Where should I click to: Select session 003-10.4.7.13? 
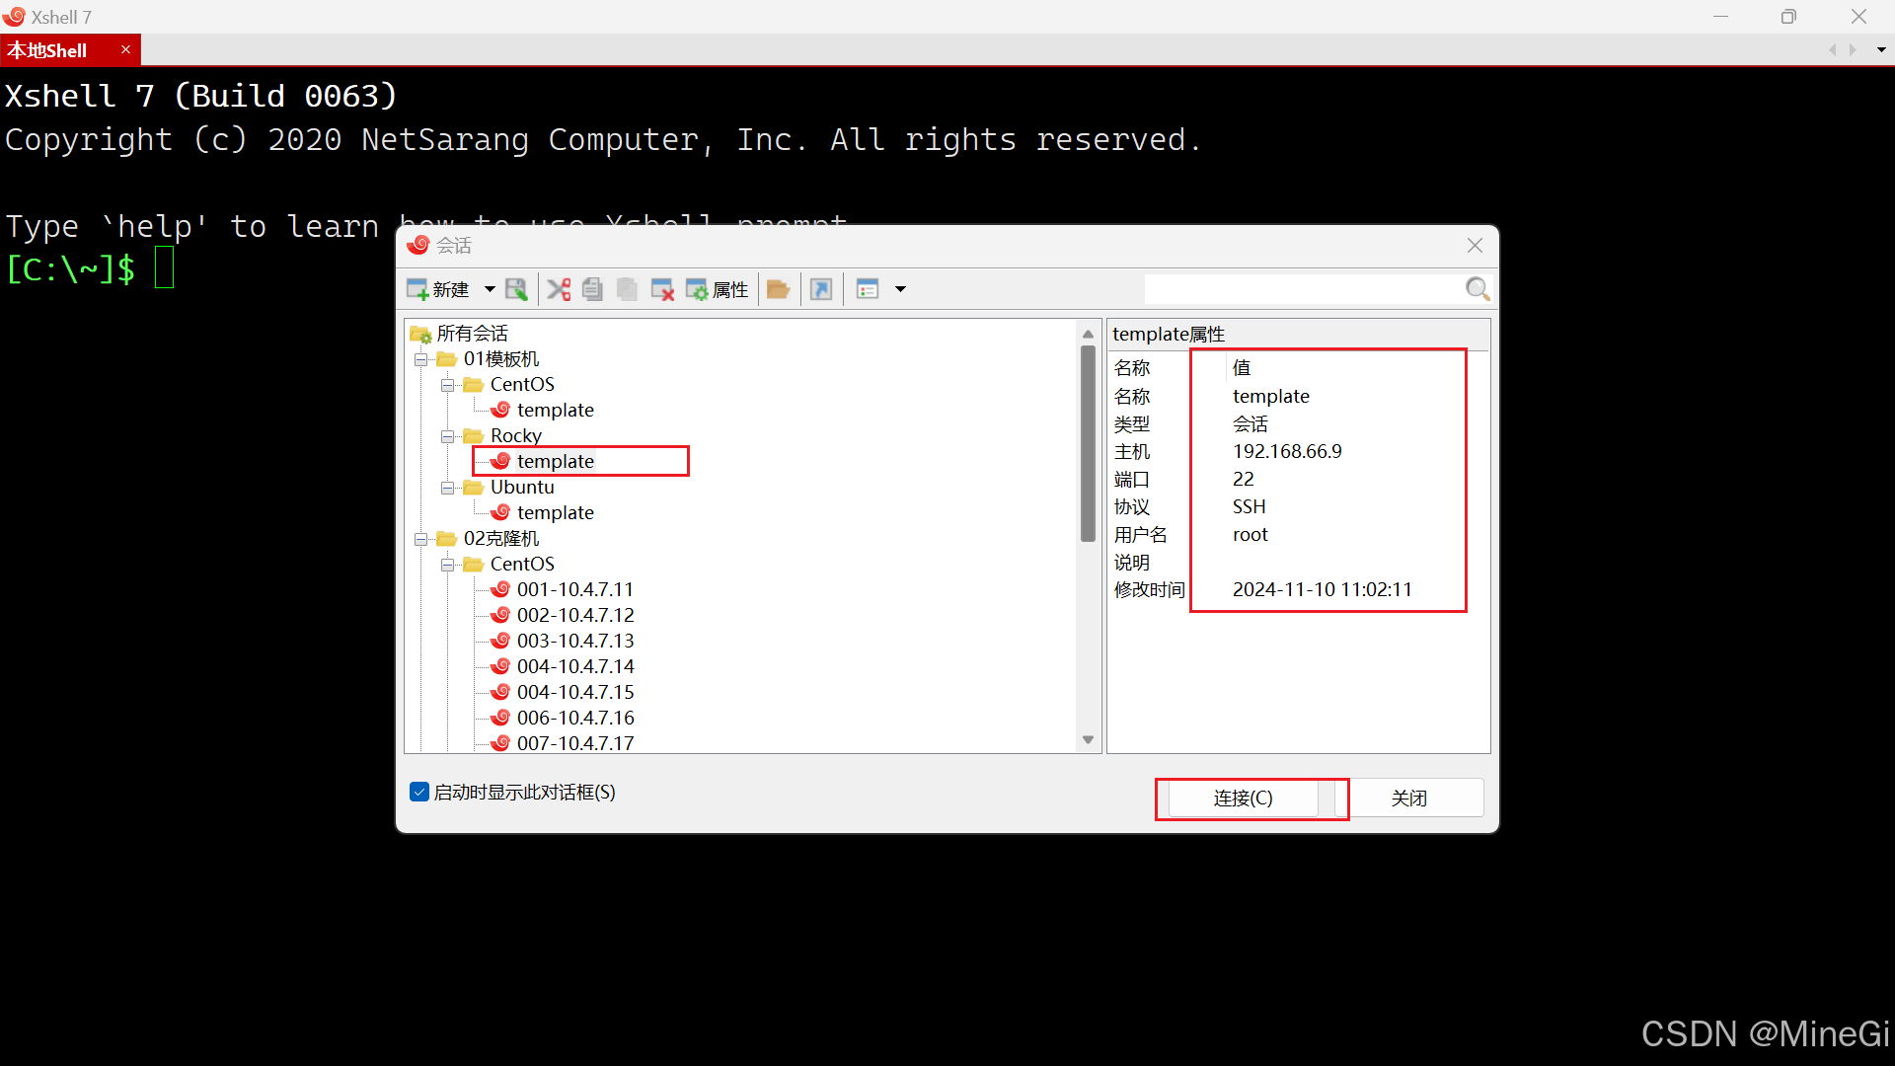574,641
